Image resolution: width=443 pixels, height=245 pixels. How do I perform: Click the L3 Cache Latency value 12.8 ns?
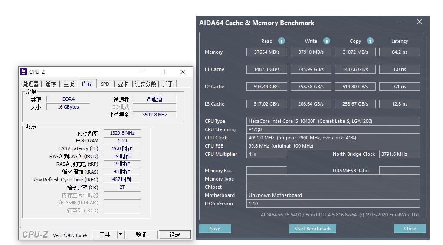point(400,104)
